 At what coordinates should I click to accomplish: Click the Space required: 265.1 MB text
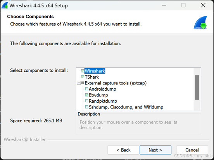point(36,120)
